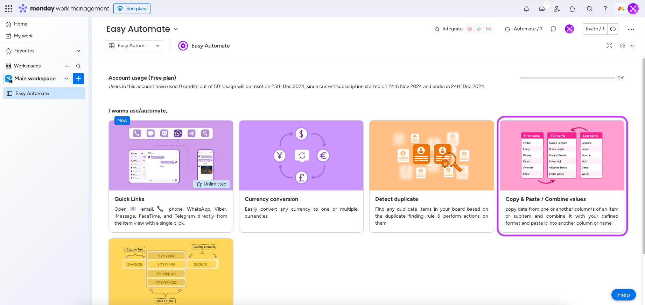645x305 pixels.
Task: Open the help question mark icon
Action: [x=605, y=9]
